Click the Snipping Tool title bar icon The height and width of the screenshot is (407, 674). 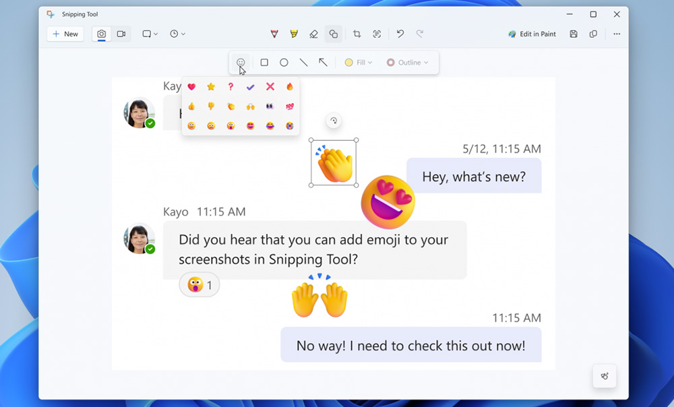(x=51, y=14)
